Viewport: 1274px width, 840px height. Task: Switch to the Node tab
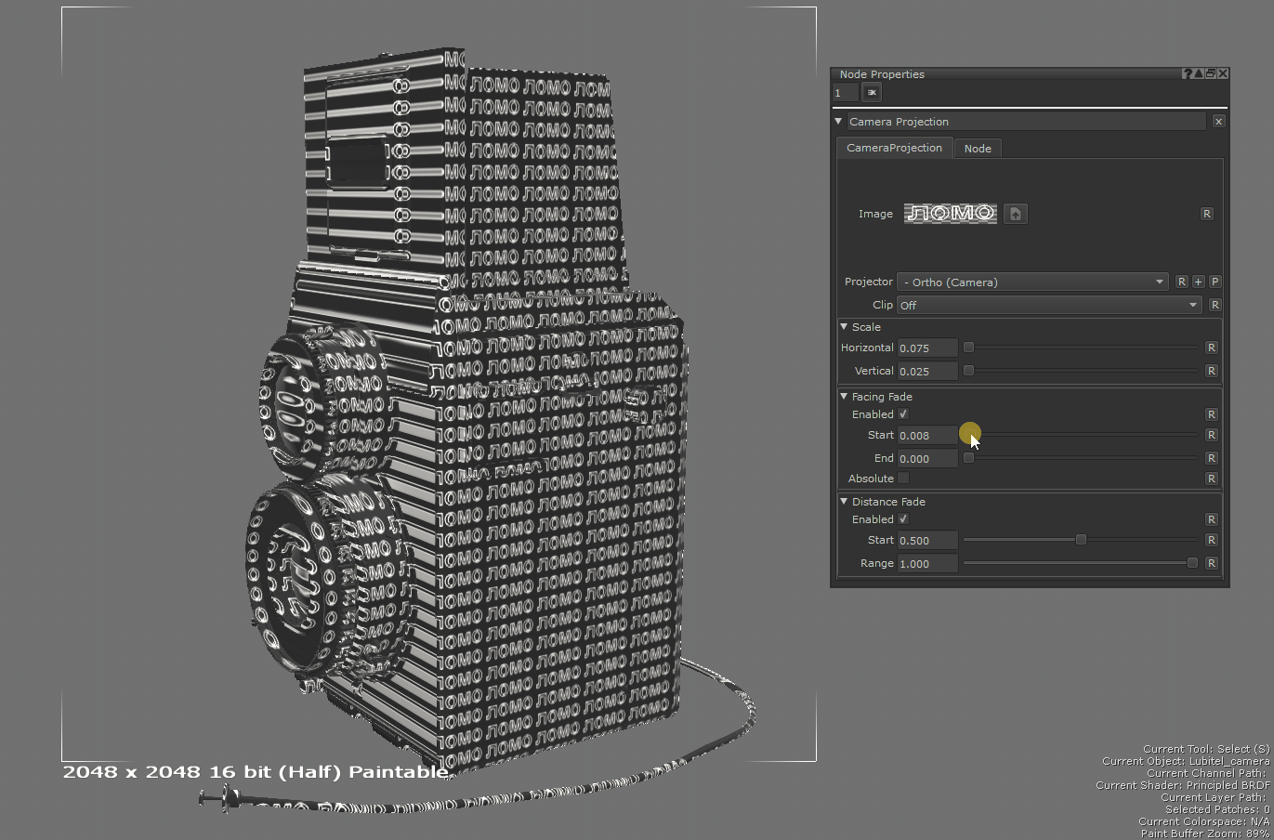point(977,149)
